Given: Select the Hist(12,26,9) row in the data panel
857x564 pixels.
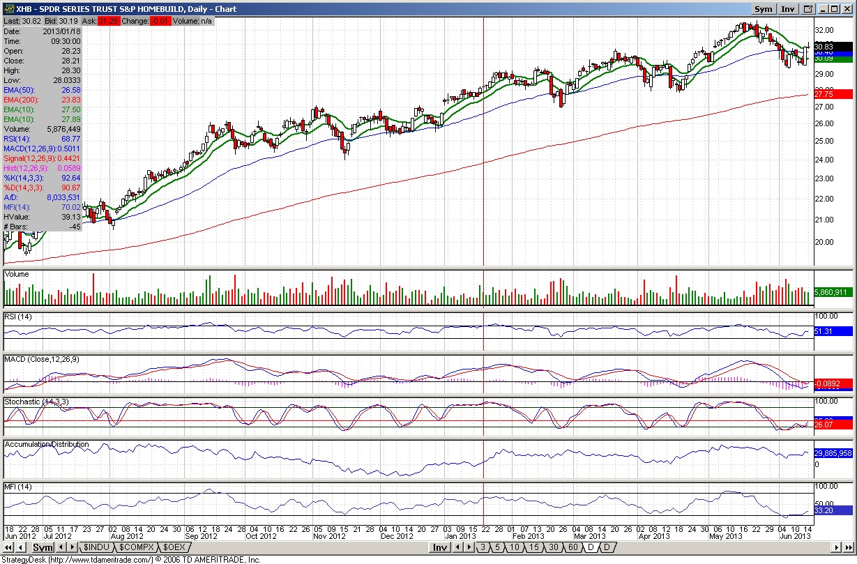Looking at the screenshot, I should tap(43, 168).
